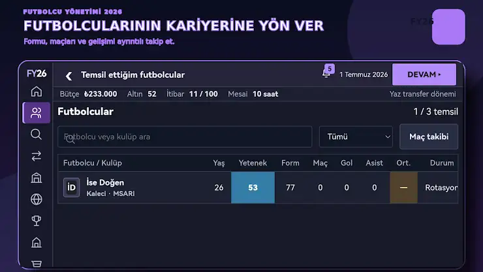Viewport: 483px width, 272px height.
Task: Open the search magnifier sidebar icon
Action: (37, 134)
